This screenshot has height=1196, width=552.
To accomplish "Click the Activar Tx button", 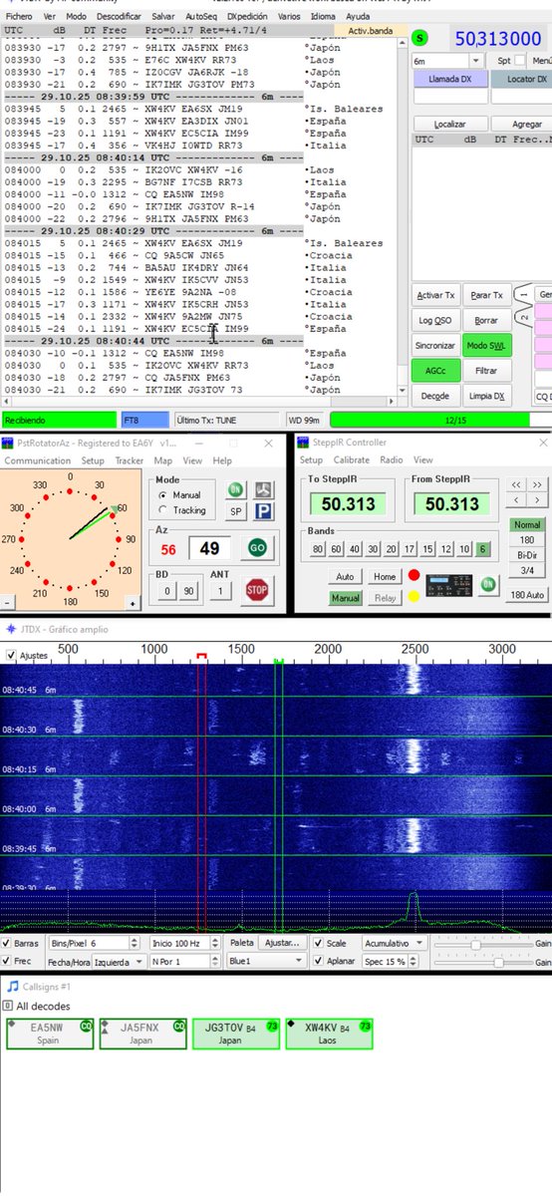I will pos(435,295).
